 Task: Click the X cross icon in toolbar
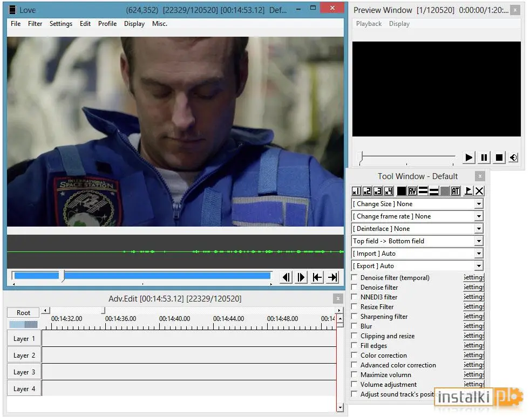[x=479, y=192]
